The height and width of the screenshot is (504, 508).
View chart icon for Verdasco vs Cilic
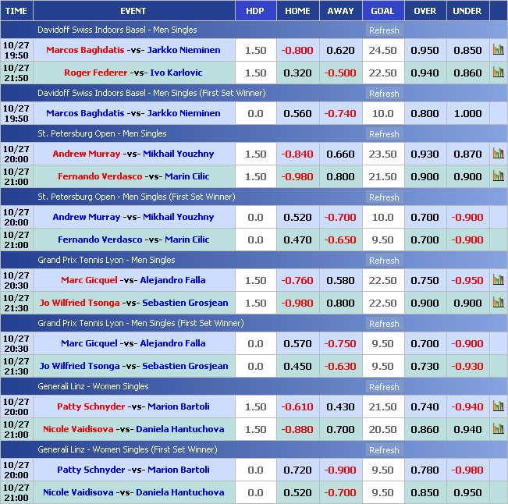point(498,176)
